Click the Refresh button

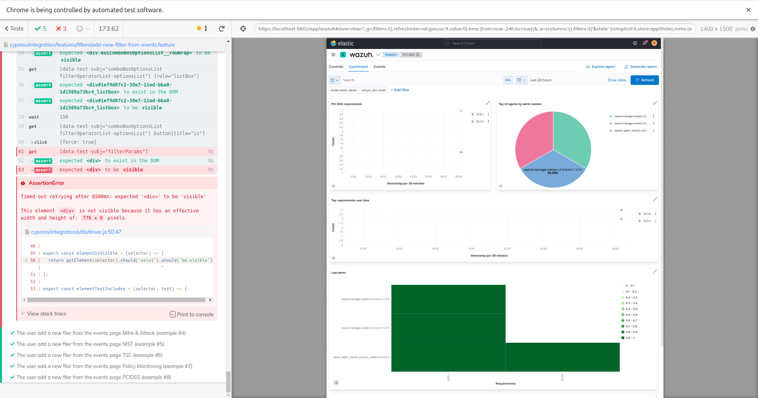click(x=645, y=80)
